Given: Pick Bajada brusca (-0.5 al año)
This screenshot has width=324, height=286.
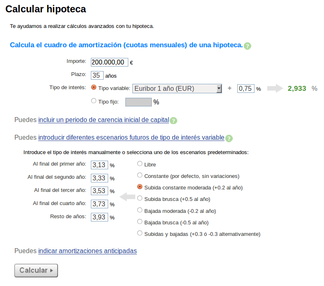Looking at the screenshot, I should (140, 222).
